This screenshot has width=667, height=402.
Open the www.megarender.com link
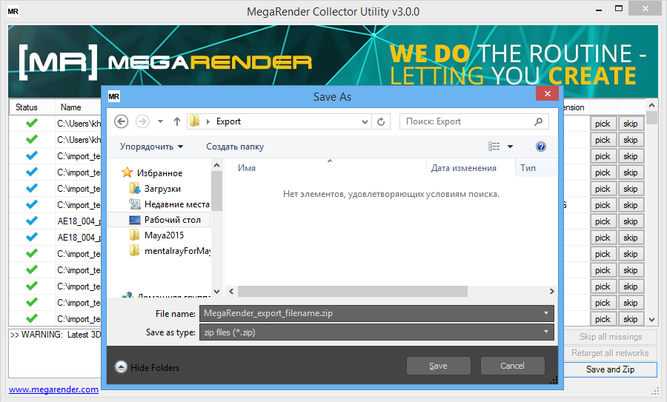coord(53,389)
